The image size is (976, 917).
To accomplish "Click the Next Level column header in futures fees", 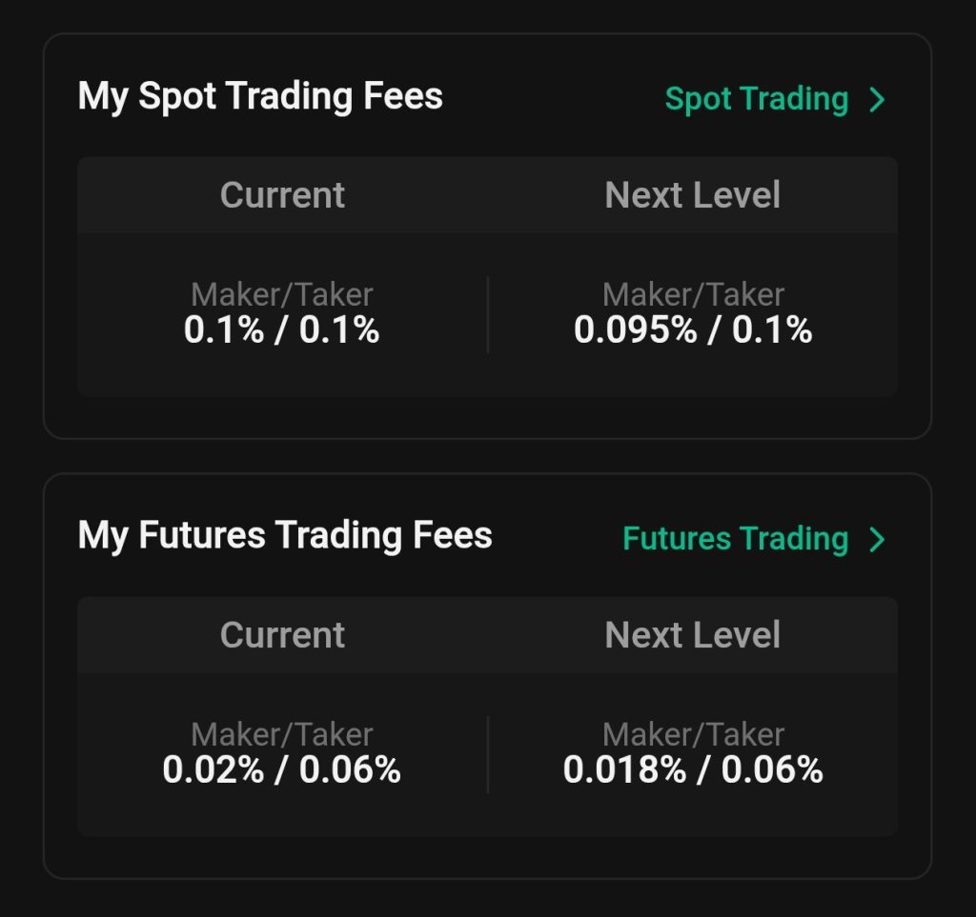I will click(x=692, y=634).
